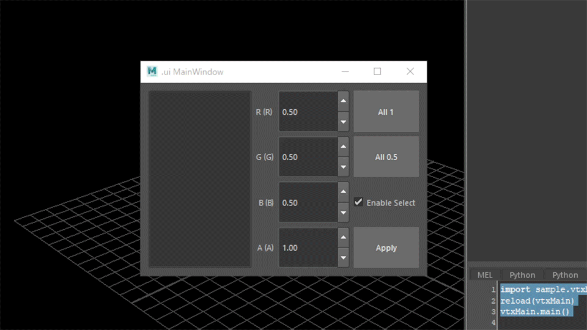
Task: Click the All 0.5 button
Action: pos(386,157)
